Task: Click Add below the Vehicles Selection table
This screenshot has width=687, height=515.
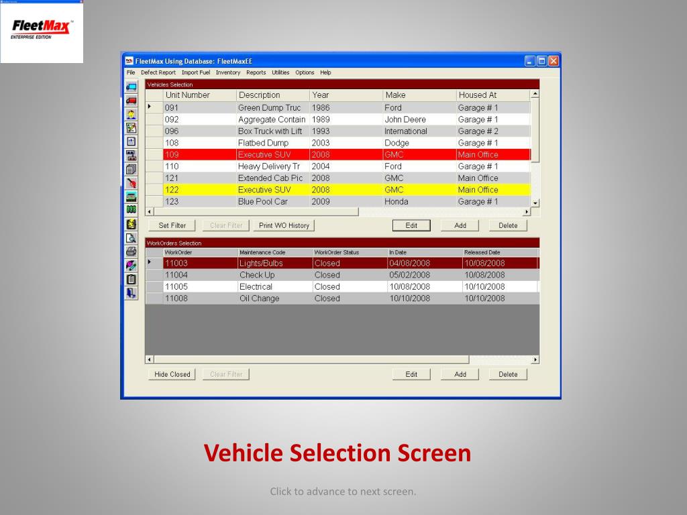Action: click(x=460, y=225)
